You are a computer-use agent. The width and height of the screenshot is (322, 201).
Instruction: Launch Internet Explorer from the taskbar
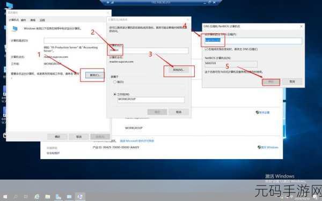point(37,197)
